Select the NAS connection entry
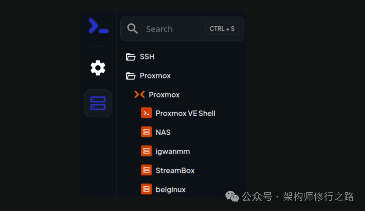Viewport: 365px width, 211px height. pyautogui.click(x=163, y=132)
